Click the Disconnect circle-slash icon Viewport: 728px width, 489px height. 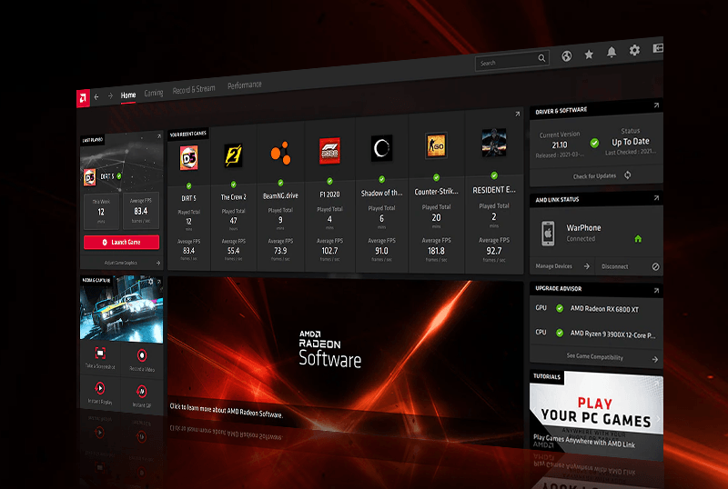click(655, 267)
